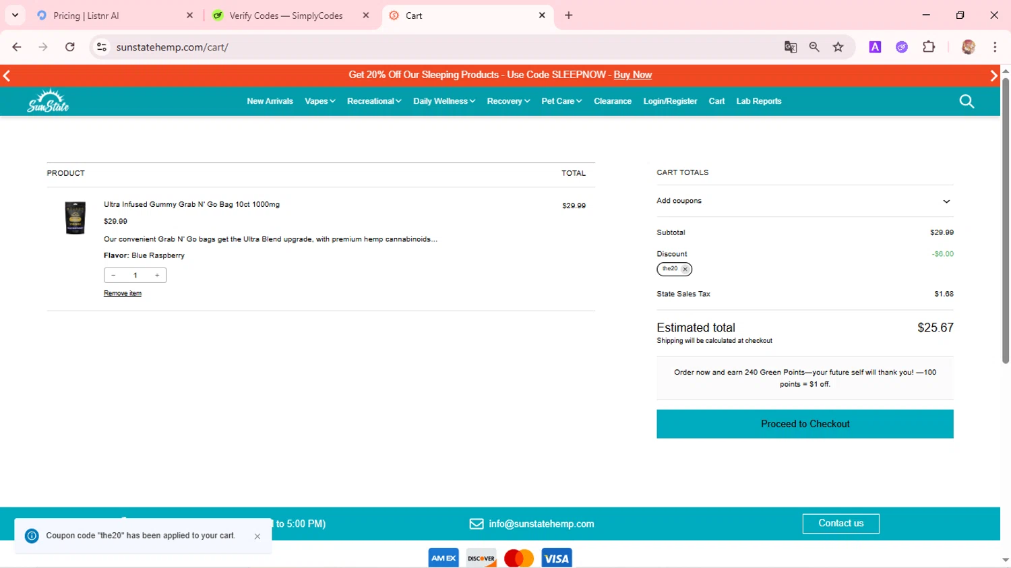Viewport: 1011px width, 568px height.
Task: Click the page vertical scrollbar thumb
Action: pos(1006,221)
